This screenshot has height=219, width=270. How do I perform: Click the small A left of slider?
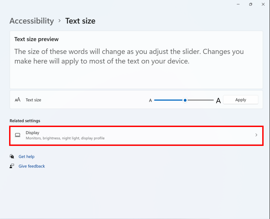point(151,100)
